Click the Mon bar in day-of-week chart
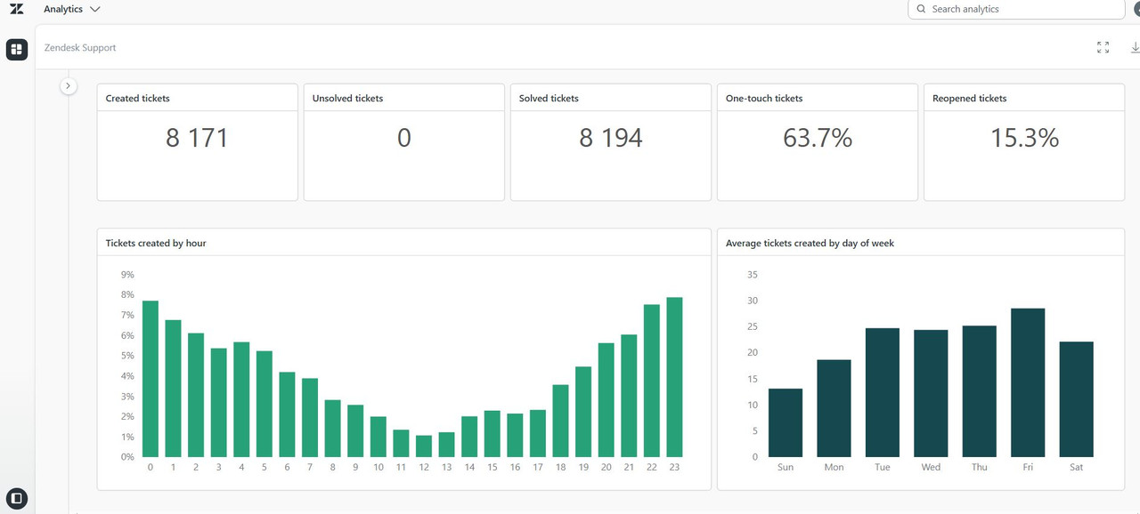Viewport: 1140px width, 514px height. click(x=834, y=408)
